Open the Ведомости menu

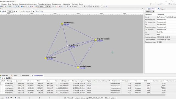point(66,4)
